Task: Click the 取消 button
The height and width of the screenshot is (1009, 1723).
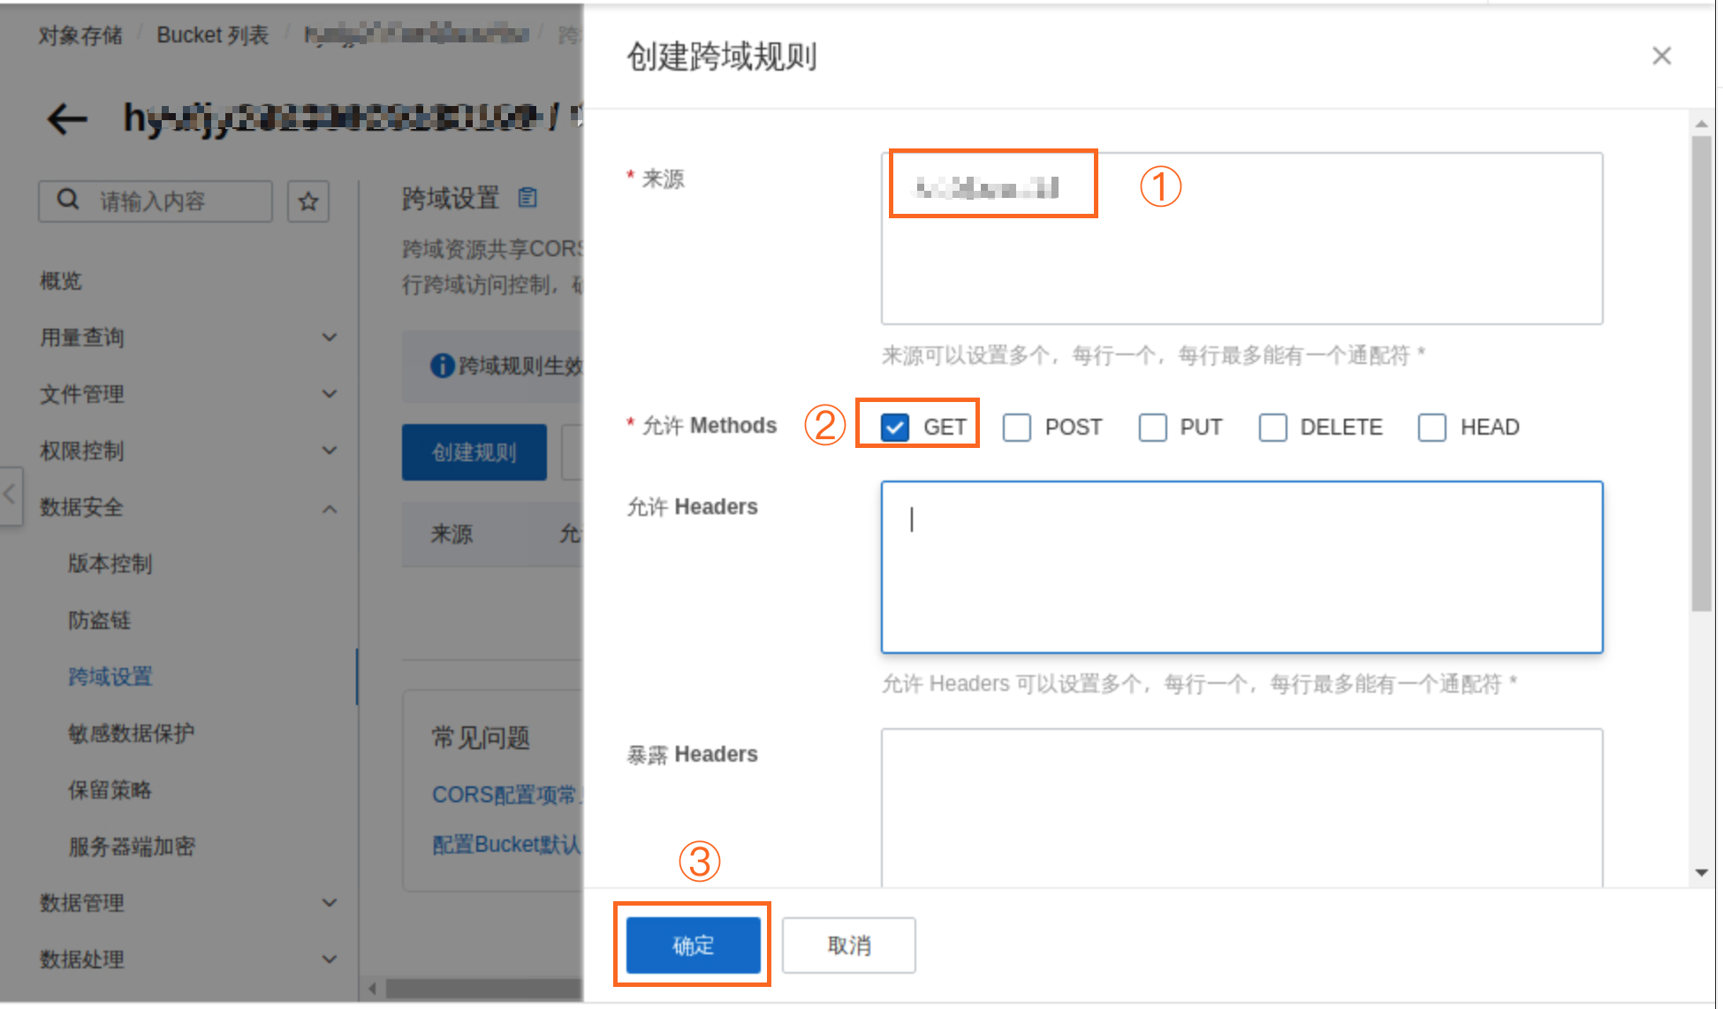Action: tap(848, 945)
